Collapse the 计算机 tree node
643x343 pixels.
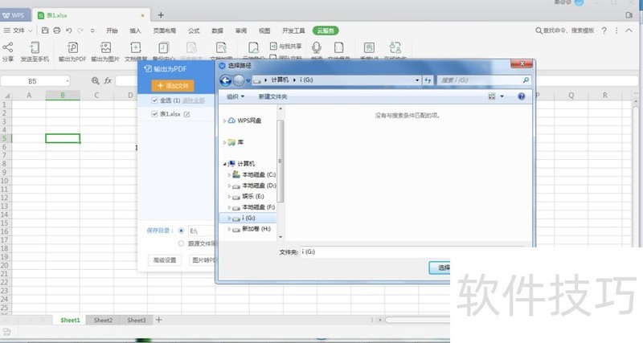point(224,164)
